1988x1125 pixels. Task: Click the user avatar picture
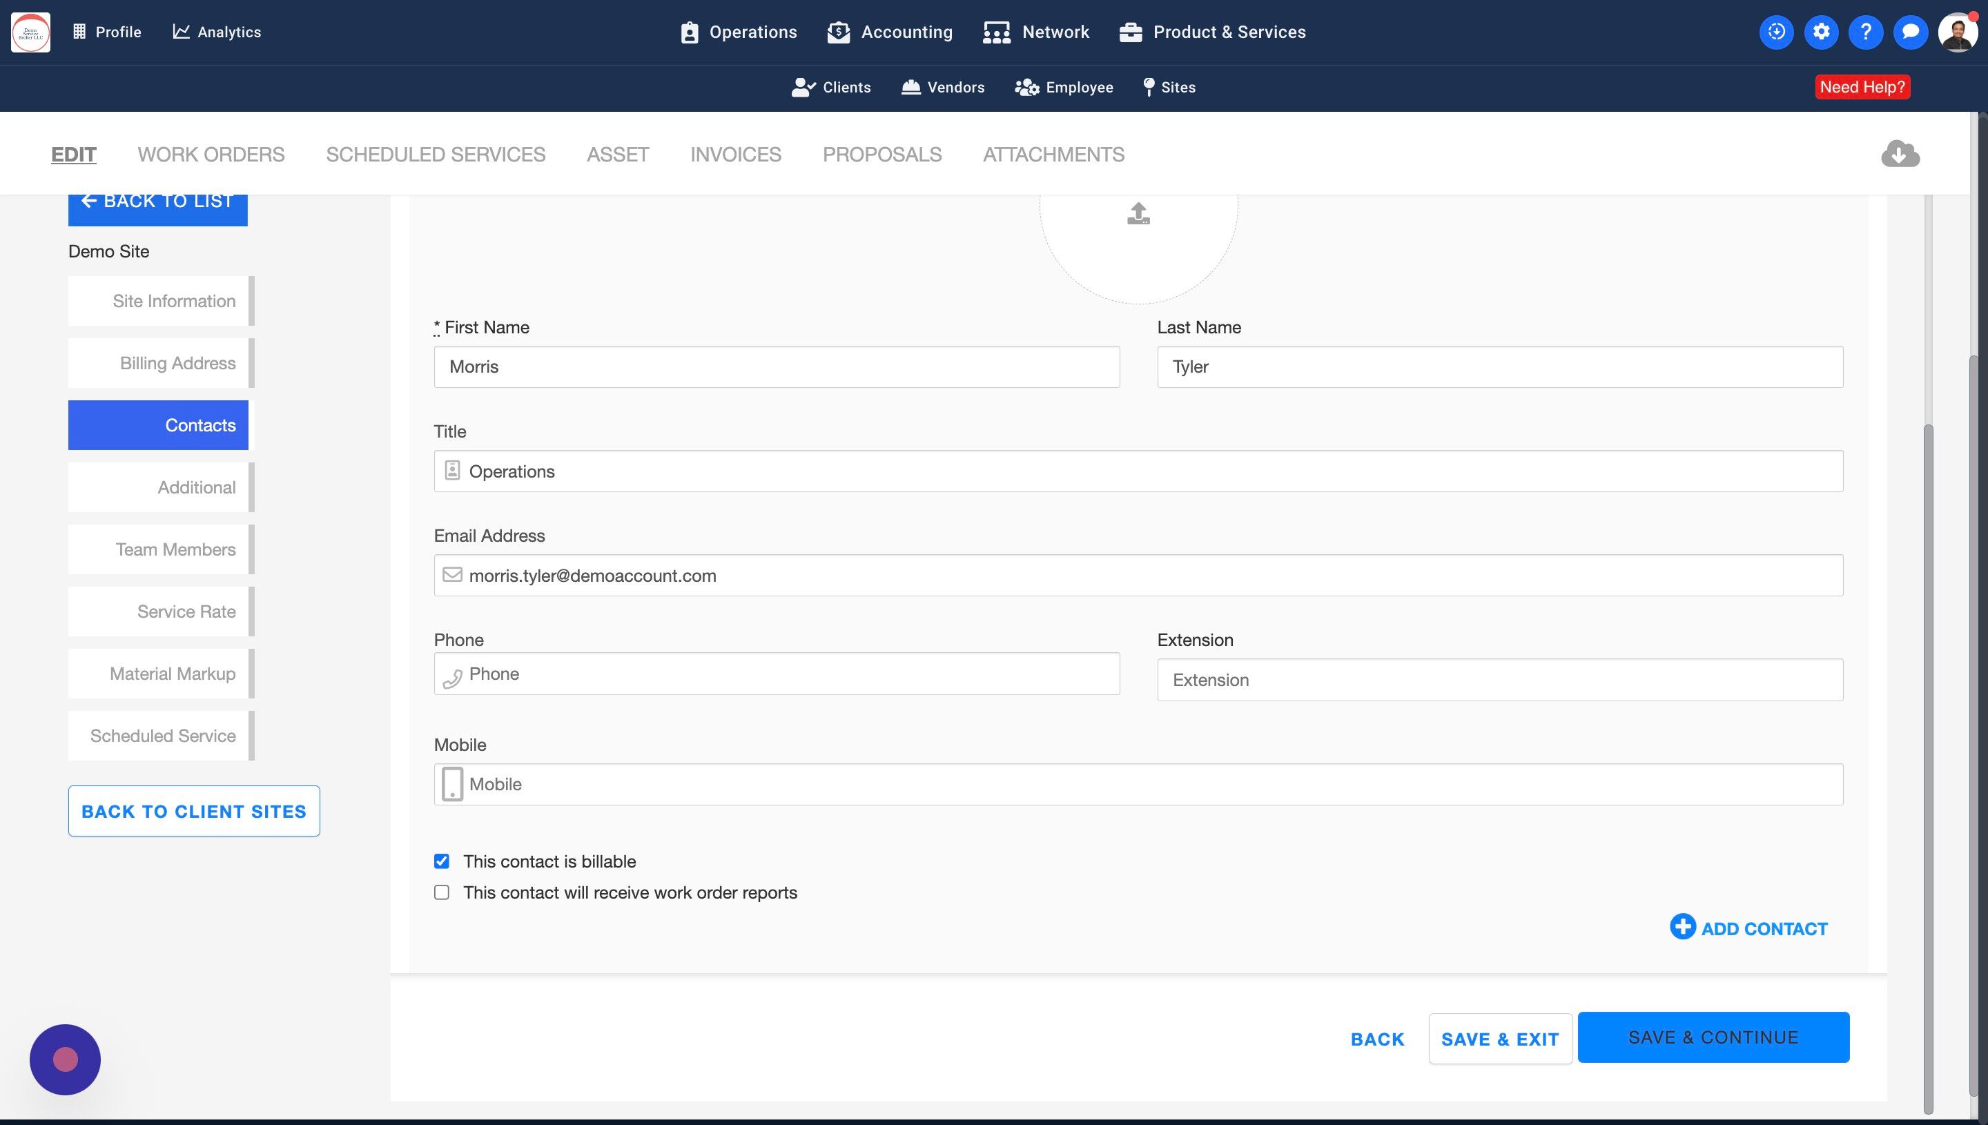1957,32
